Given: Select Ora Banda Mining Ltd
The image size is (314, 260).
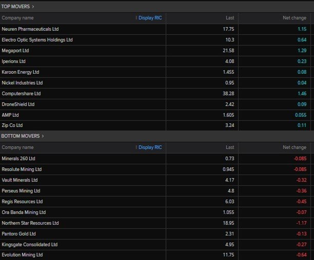Looking at the screenshot, I should coord(24,212).
